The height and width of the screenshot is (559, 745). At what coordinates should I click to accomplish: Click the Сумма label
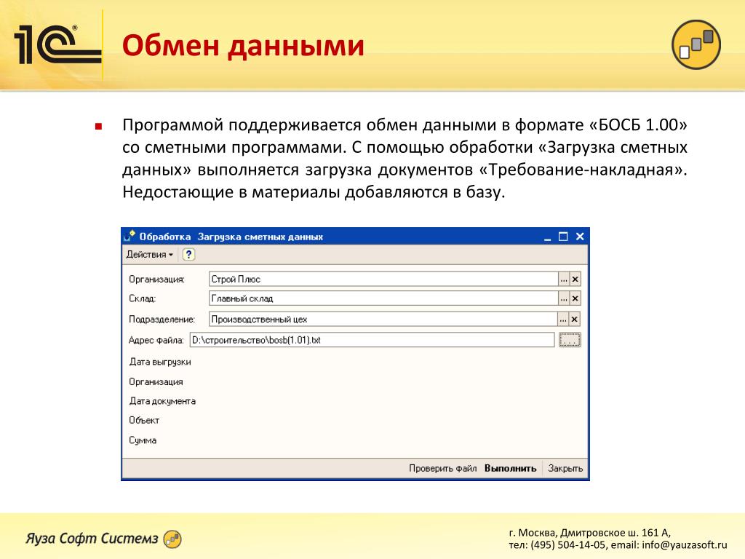(x=143, y=440)
